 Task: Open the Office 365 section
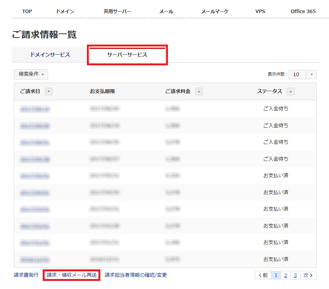[x=303, y=12]
